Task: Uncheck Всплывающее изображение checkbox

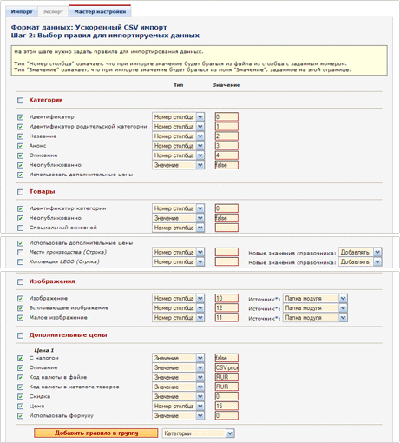Action: (20, 308)
